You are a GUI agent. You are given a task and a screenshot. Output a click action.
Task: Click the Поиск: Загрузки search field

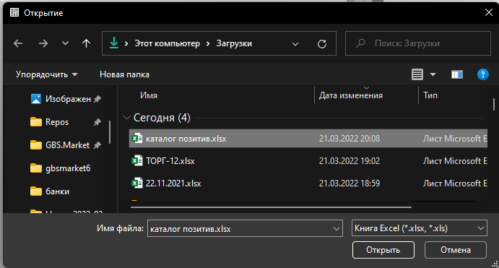(418, 43)
